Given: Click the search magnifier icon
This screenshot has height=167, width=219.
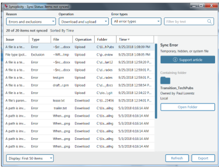Looking at the screenshot, I should (x=209, y=21).
